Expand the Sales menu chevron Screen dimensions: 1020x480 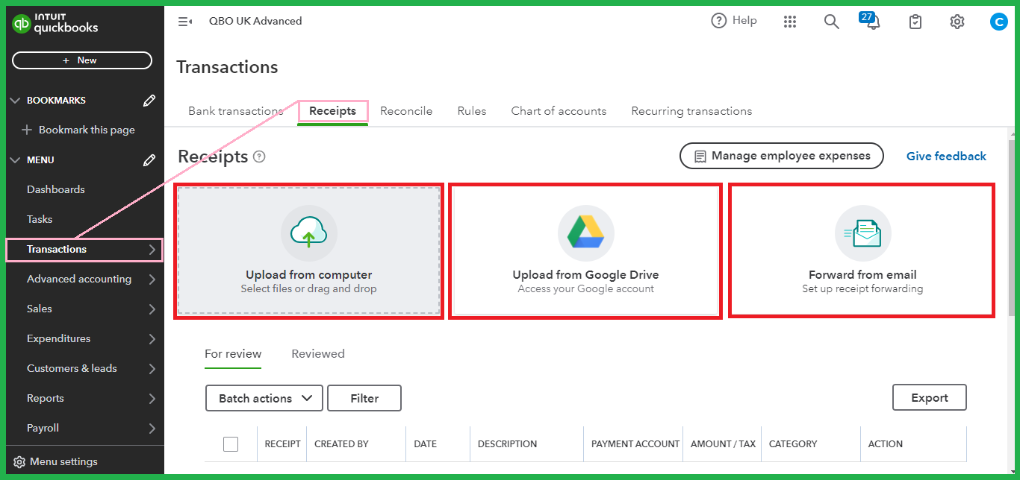point(152,309)
